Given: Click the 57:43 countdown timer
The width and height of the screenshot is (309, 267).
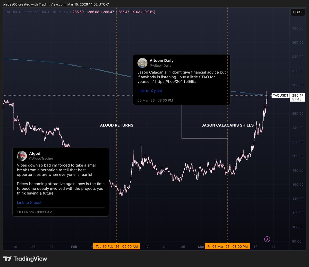Looking at the screenshot, I should click(297, 99).
